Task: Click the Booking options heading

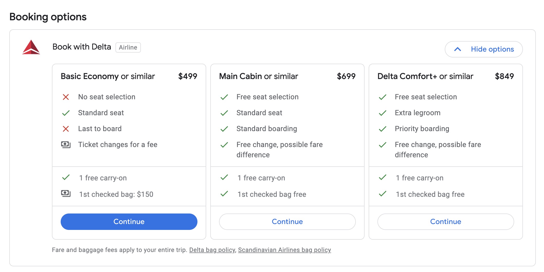Action: (48, 17)
